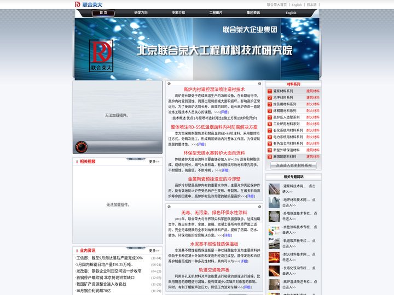Viewport: 394px width, 295px height.
Task: Click the number 8 icon for 电力系统用材料系列
Action: [270, 137]
